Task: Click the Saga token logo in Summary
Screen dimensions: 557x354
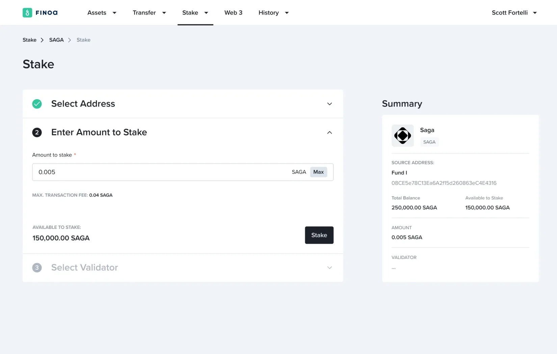Action: pos(402,136)
